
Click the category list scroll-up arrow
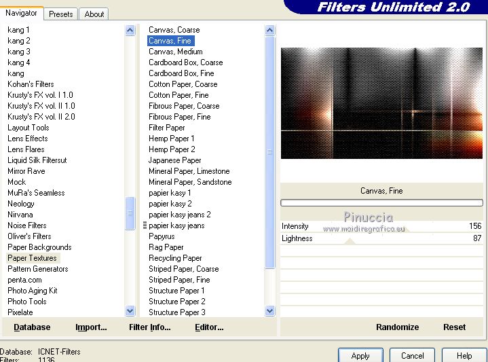point(130,30)
